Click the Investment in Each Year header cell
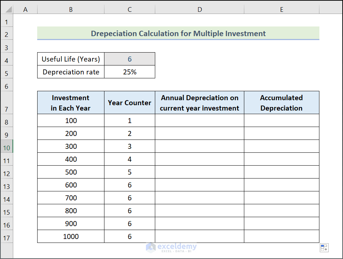 coord(70,102)
